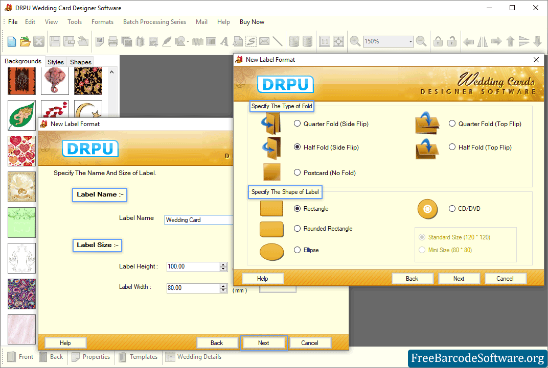Select Half Fold (Side Flip) option
The image size is (548, 368).
(x=297, y=147)
